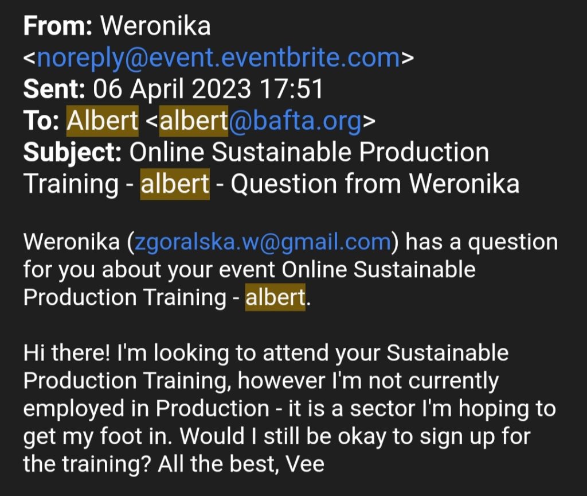The height and width of the screenshot is (496, 587).
Task: Click Online Sustainable Production text in subject
Action: coord(309,152)
